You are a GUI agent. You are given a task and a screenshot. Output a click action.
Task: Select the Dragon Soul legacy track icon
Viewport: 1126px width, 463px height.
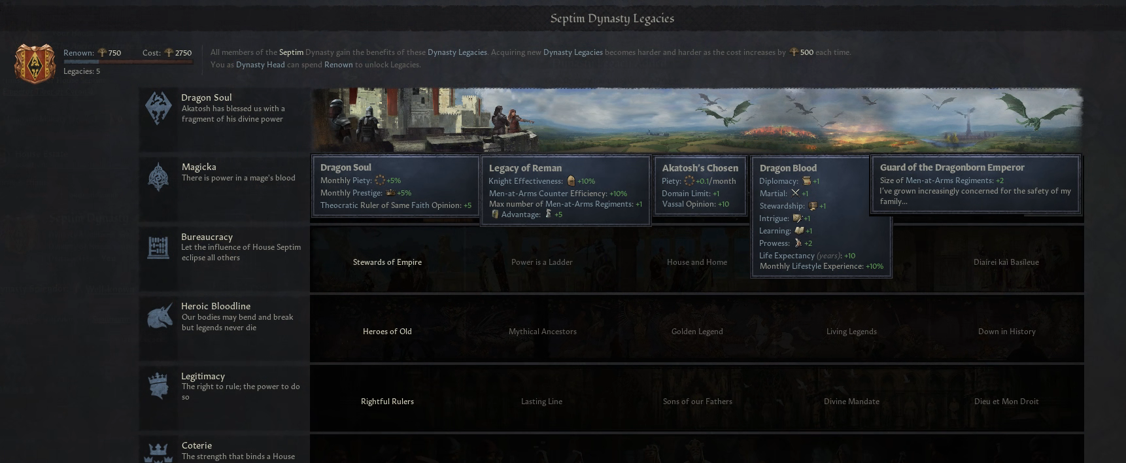tap(158, 108)
